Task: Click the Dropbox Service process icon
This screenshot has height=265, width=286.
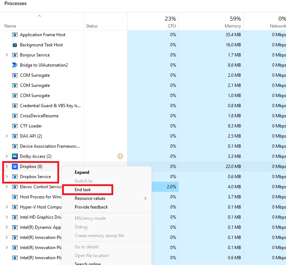Action: coord(15,177)
